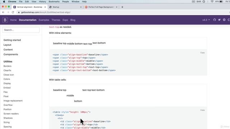Open Examples in the navbar

click(x=44, y=20)
